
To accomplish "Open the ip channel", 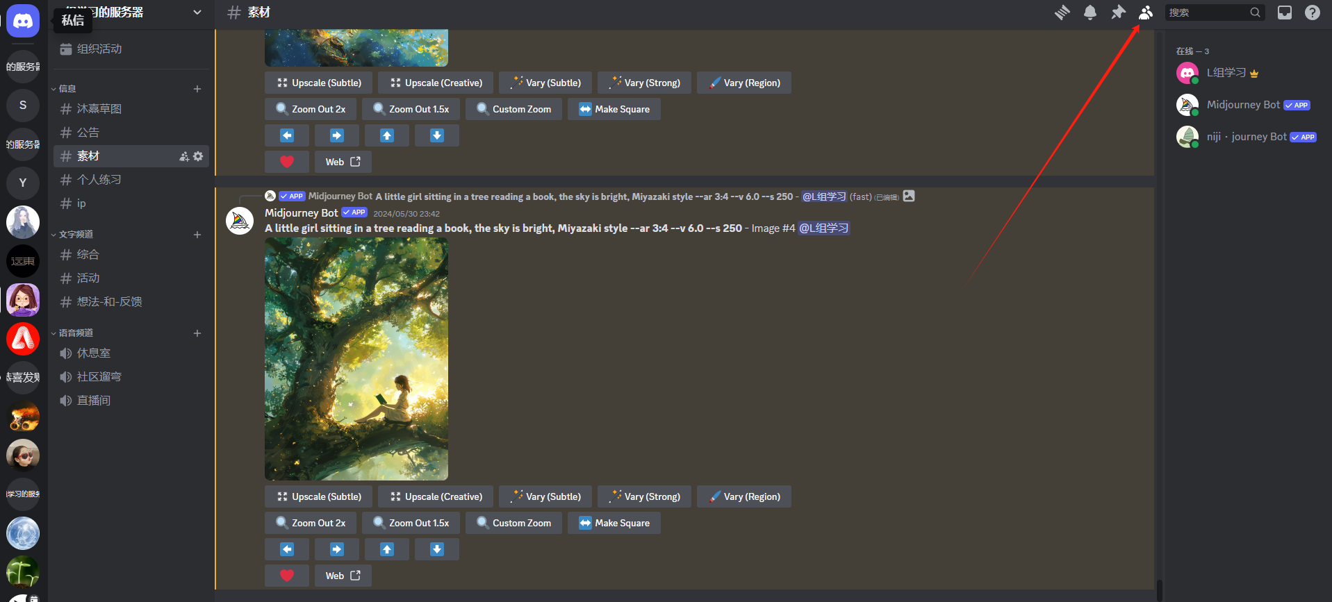I will click(131, 203).
